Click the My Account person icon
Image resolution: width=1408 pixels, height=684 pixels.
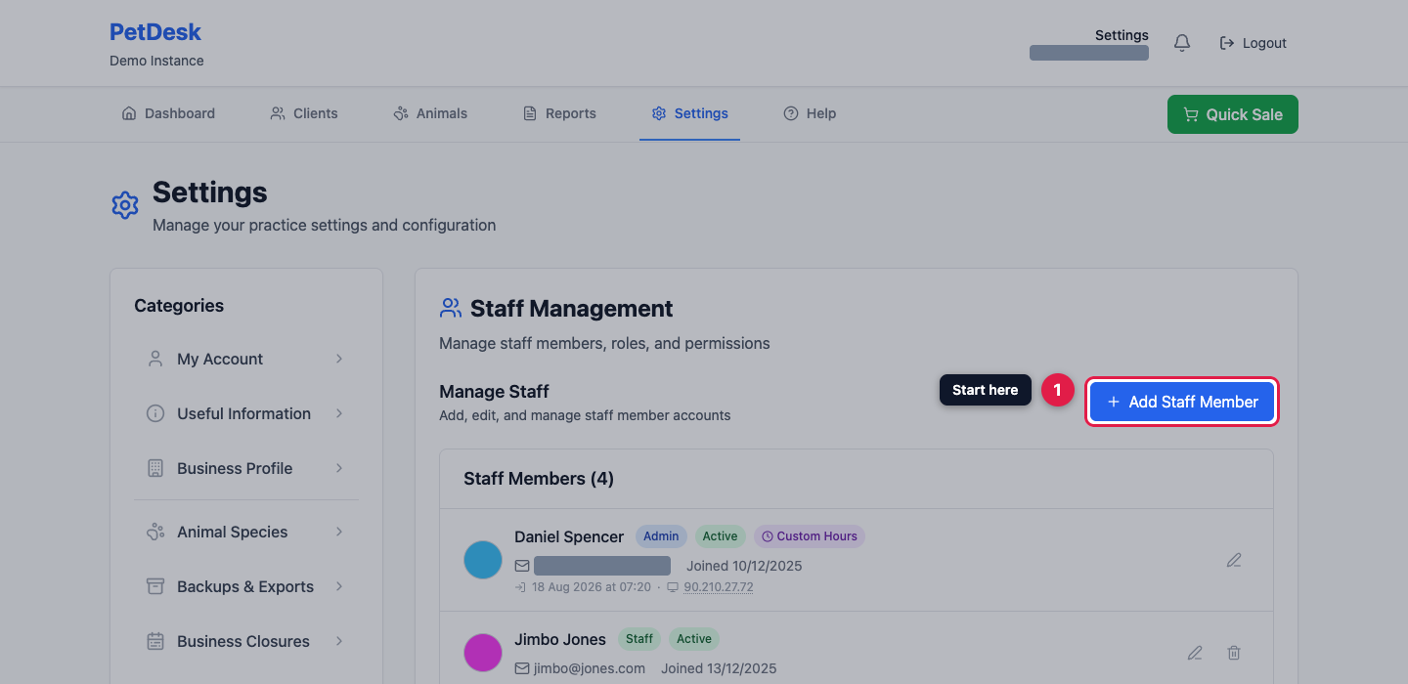click(155, 359)
